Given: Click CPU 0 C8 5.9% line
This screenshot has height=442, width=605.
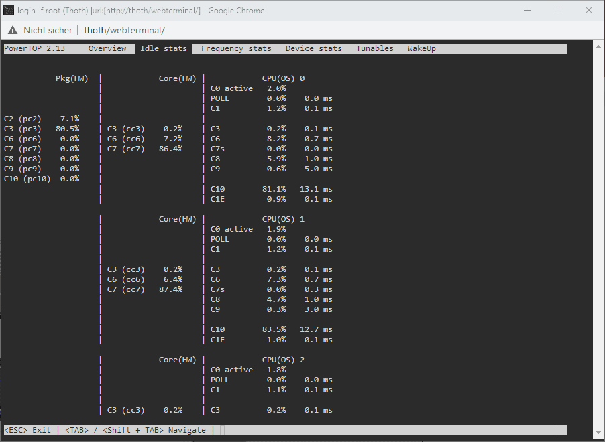Looking at the screenshot, I should pyautogui.click(x=271, y=159).
